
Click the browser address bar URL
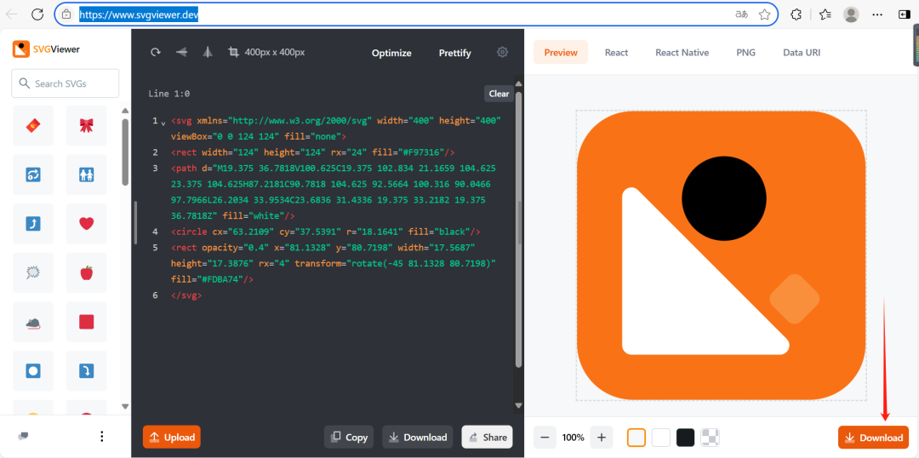point(139,14)
